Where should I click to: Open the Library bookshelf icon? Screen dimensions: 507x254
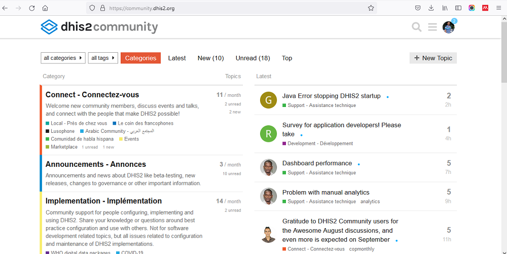click(445, 8)
